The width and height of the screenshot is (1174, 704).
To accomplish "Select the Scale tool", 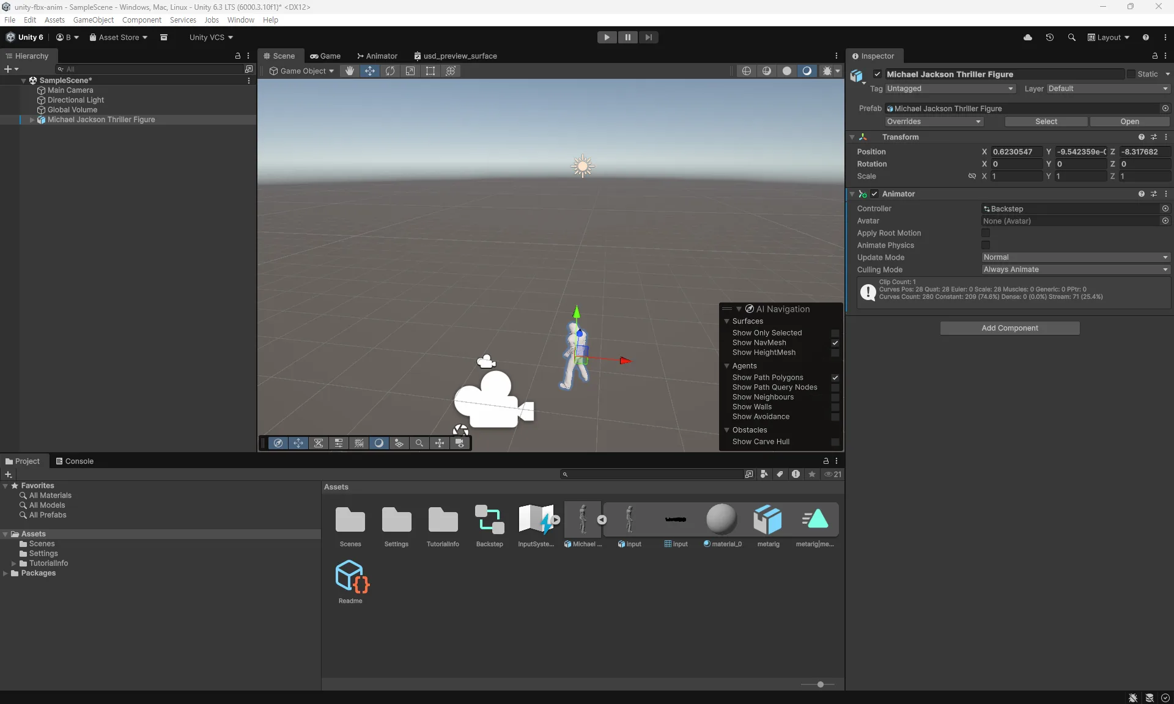I will pos(410,71).
